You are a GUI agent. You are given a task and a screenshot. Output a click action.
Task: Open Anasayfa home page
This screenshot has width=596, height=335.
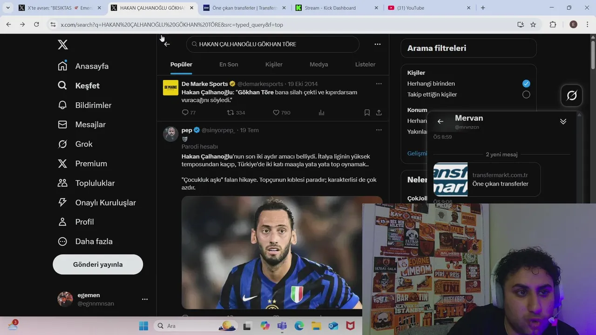83,66
